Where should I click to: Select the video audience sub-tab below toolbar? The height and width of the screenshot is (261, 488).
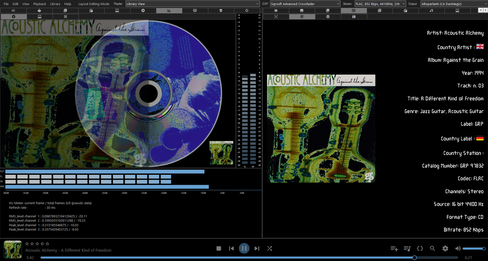click(40, 16)
